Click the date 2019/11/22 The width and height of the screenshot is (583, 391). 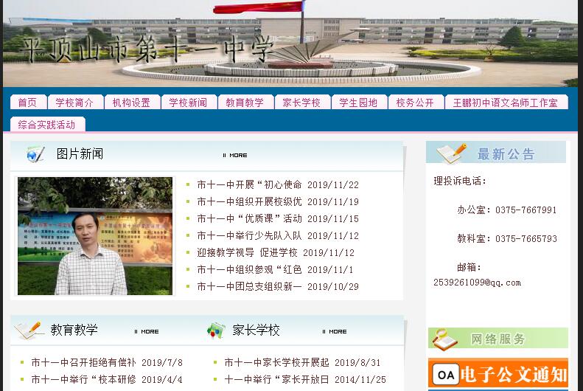tap(333, 185)
